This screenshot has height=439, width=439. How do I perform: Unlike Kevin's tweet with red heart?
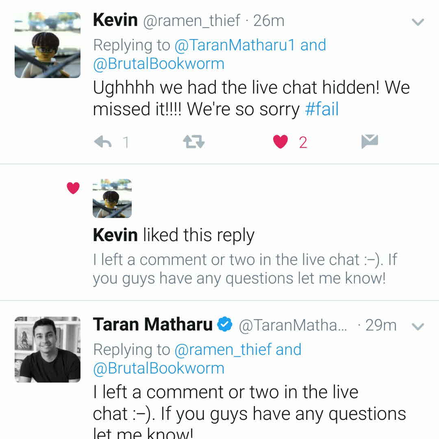[x=280, y=142]
